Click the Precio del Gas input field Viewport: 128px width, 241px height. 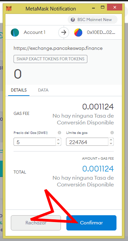click(x=35, y=142)
